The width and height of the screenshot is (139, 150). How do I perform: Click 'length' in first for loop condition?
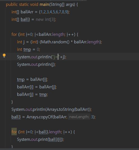point(58,34)
